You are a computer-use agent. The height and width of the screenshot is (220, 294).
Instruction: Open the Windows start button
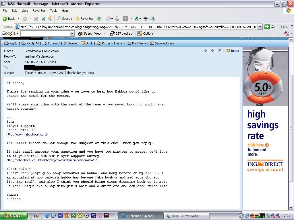click(13, 216)
